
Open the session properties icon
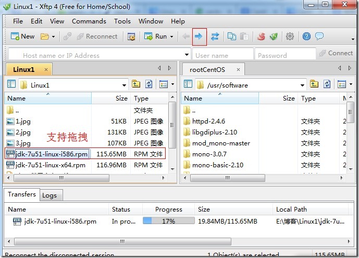tap(131, 36)
